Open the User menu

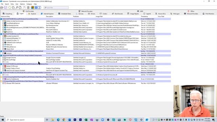[17, 4]
